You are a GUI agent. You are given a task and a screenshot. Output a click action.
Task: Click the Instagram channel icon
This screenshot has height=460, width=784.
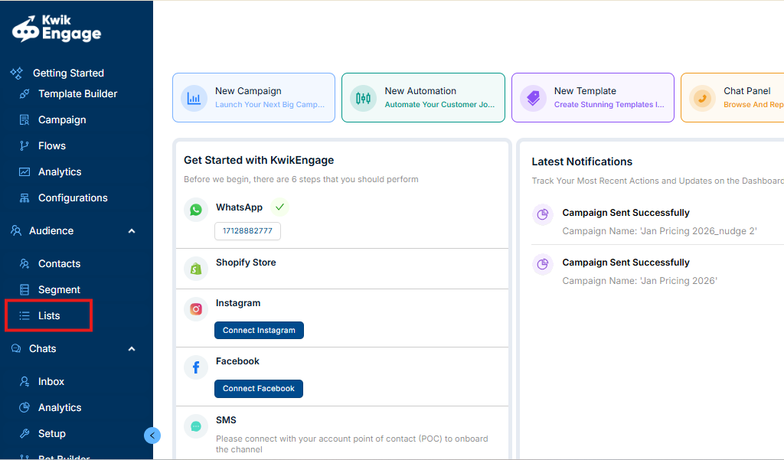pos(196,309)
